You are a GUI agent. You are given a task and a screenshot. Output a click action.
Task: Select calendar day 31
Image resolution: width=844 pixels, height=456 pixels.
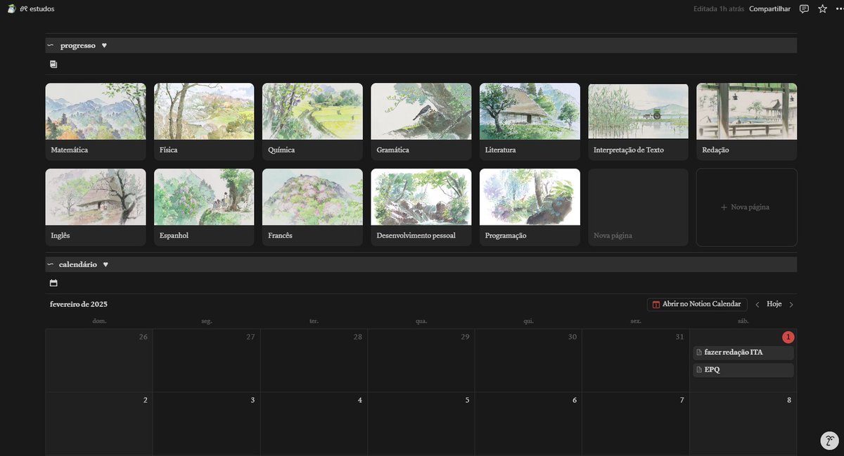tap(636, 360)
